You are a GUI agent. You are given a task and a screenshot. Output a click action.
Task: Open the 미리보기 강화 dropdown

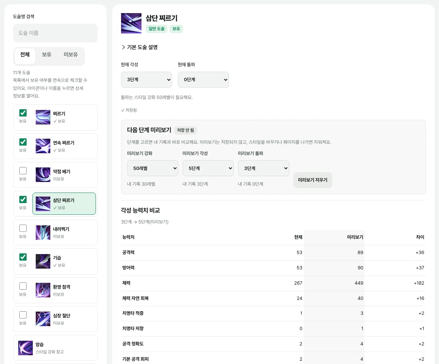tap(153, 168)
